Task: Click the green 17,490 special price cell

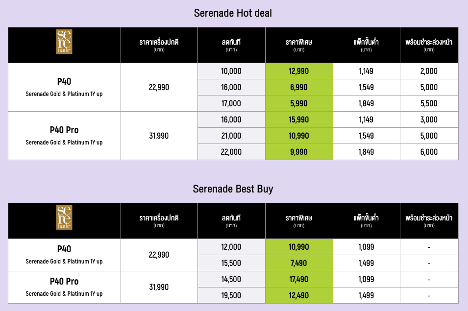Action: [x=299, y=279]
